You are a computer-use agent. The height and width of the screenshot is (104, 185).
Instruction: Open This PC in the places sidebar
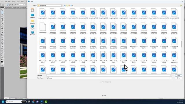click(x=32, y=27)
